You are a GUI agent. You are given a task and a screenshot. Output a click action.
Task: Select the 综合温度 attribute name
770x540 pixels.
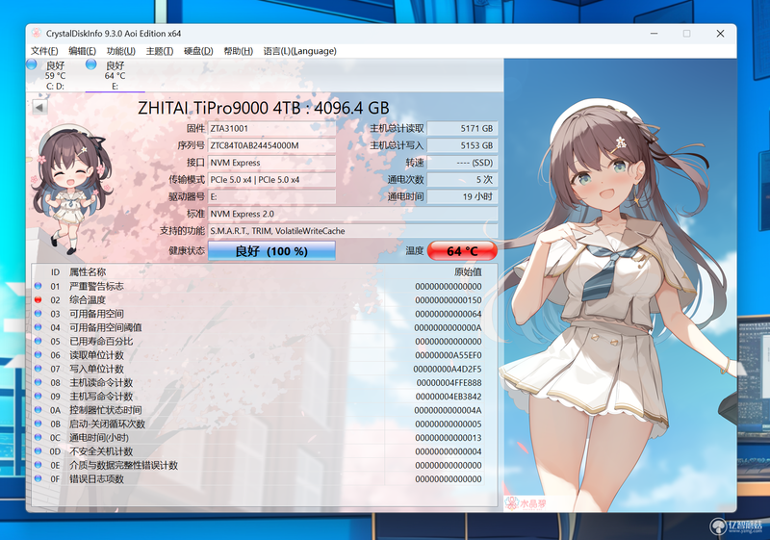click(88, 300)
